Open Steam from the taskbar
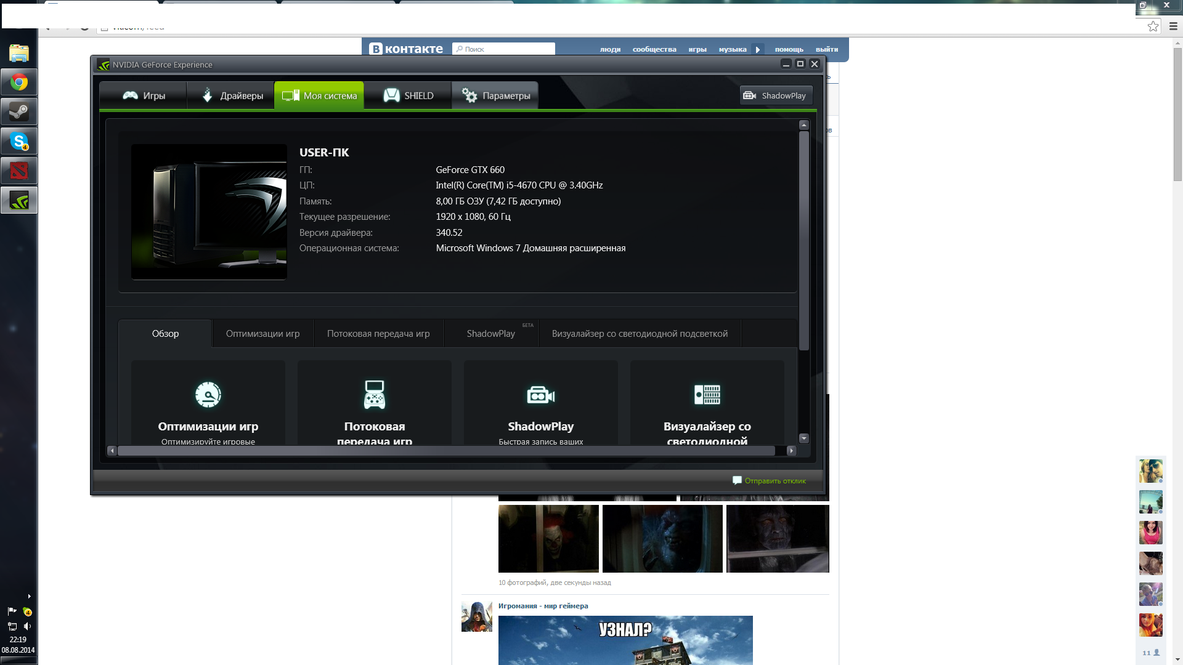Image resolution: width=1183 pixels, height=665 pixels. (x=19, y=112)
